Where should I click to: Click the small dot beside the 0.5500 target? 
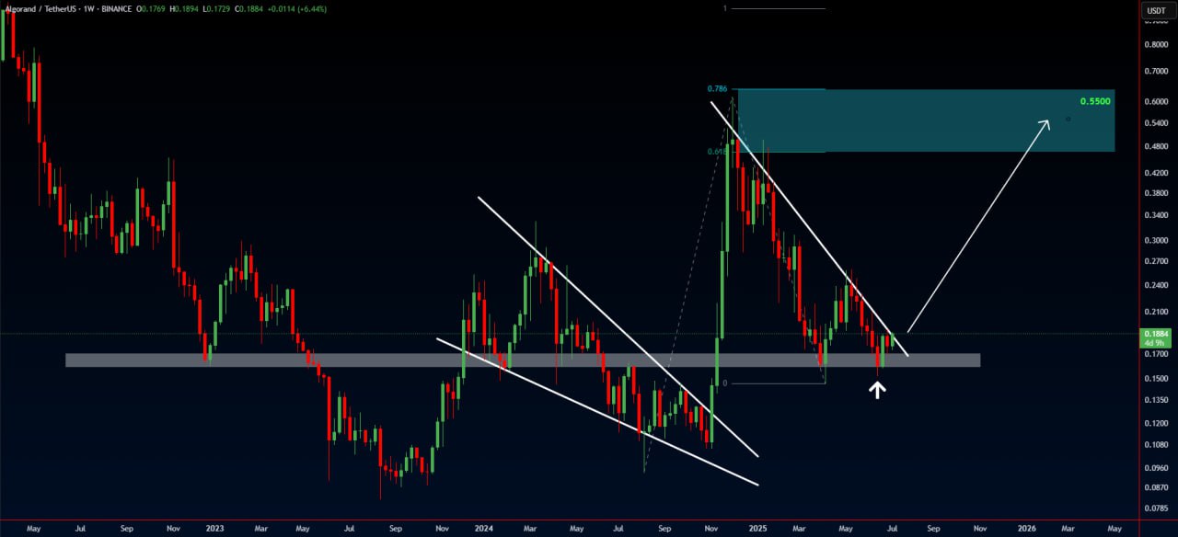pos(1068,119)
